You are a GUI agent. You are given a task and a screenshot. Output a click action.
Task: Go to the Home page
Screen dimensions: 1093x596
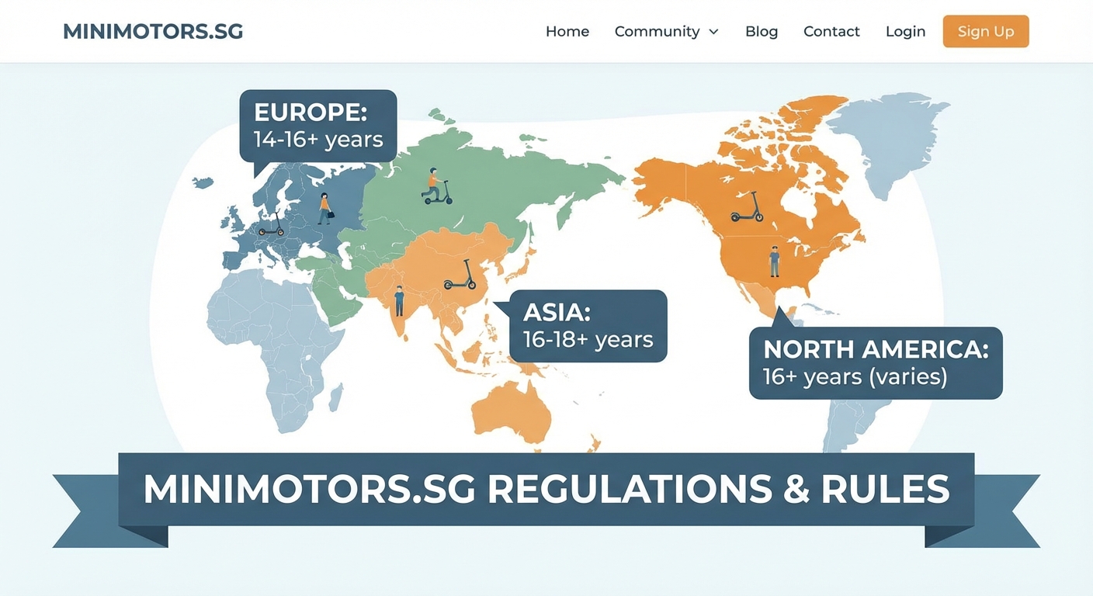[x=567, y=32]
